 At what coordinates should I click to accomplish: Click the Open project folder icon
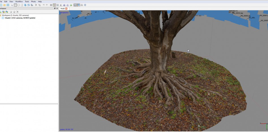5,5
